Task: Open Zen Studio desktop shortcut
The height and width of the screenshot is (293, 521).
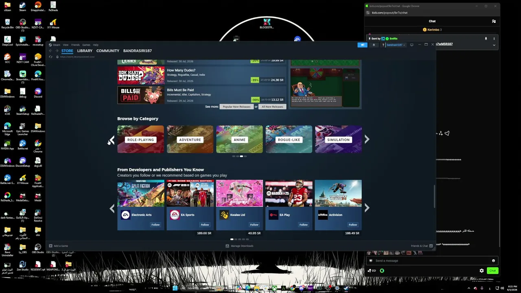Action: coord(23,266)
